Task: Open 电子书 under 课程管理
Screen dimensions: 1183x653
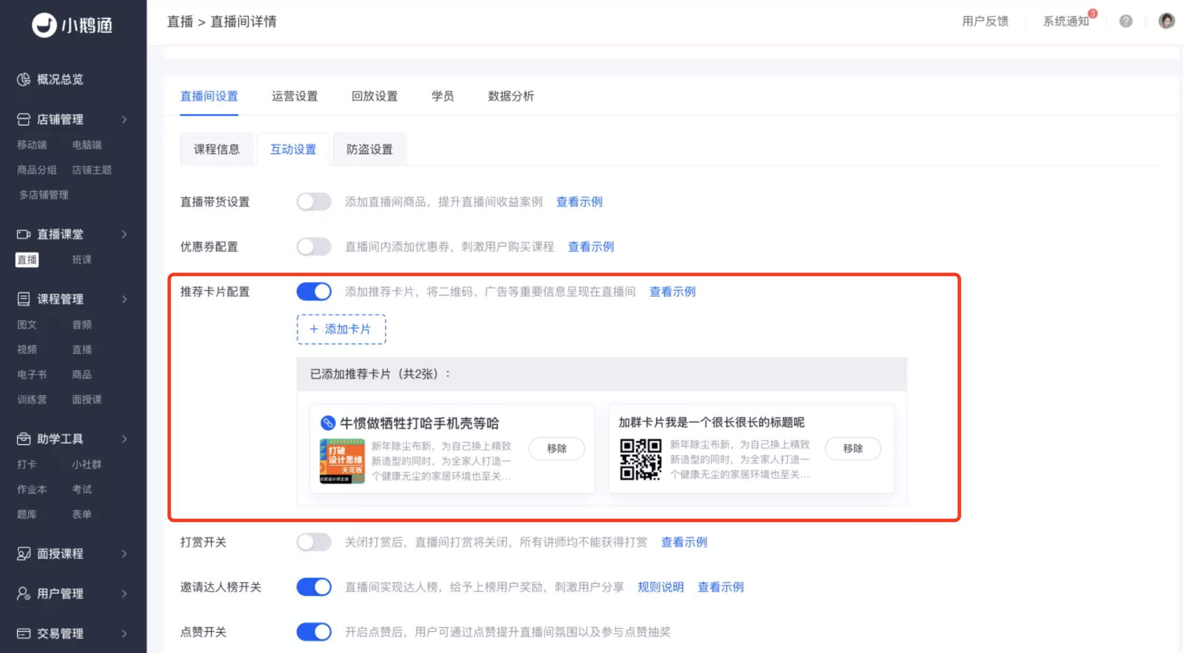Action: [x=32, y=375]
